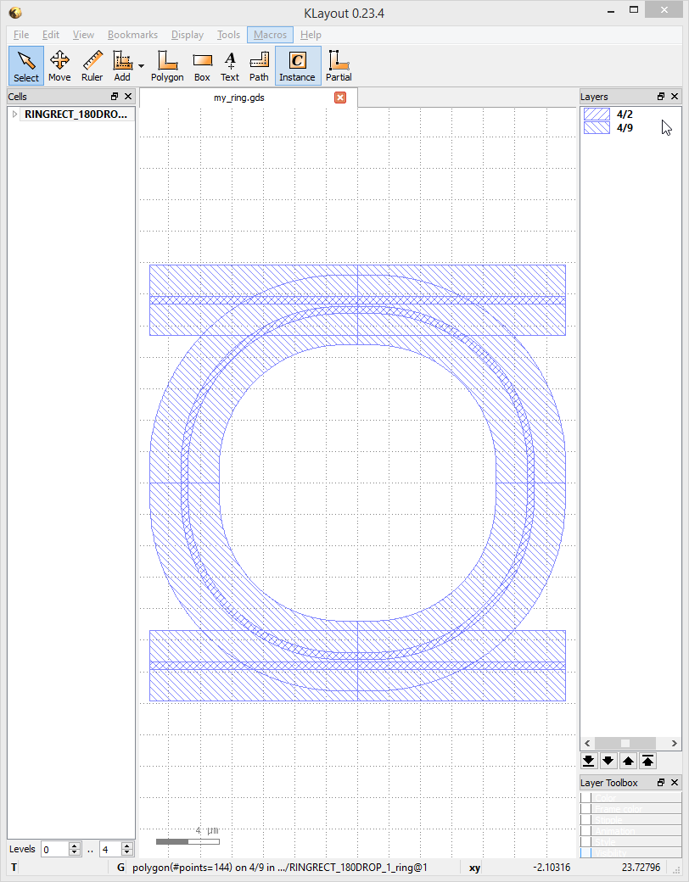Click the layer 4/2 hatch pattern swatch
The height and width of the screenshot is (882, 689).
tap(597, 114)
